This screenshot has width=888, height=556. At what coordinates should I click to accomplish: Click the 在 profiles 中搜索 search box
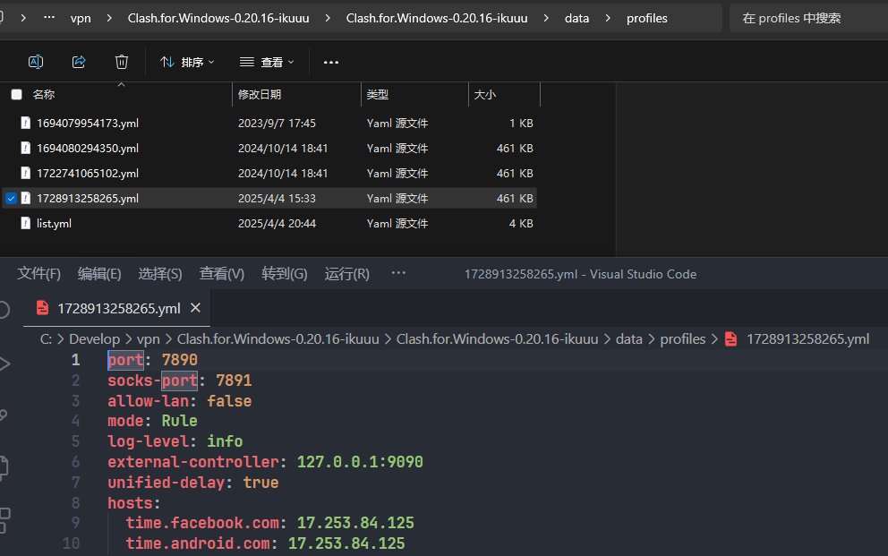(x=808, y=18)
